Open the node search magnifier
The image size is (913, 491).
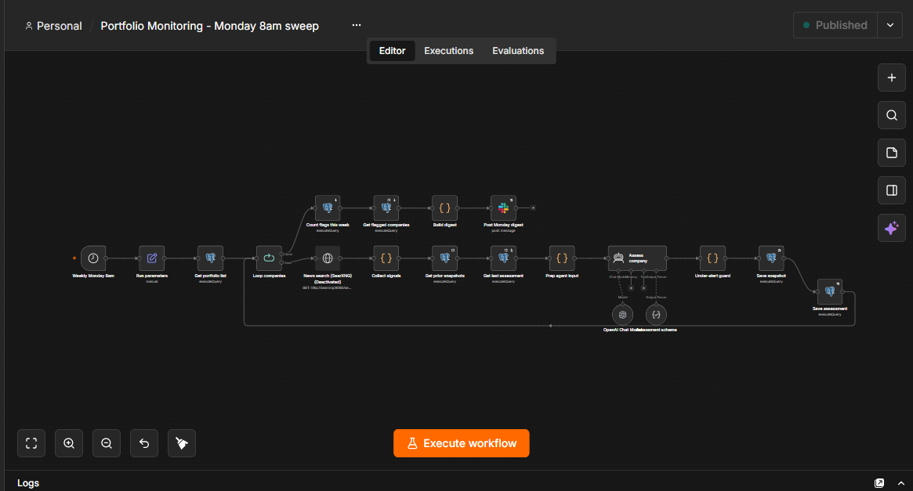pos(892,115)
